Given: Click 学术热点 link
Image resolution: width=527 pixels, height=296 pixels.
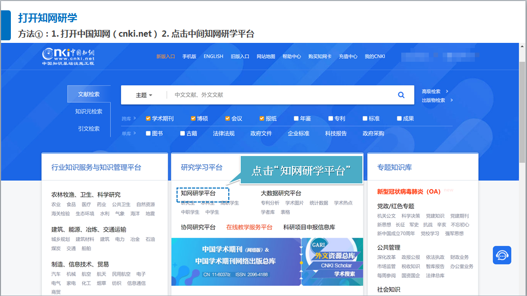Looking at the screenshot, I should (x=343, y=203).
